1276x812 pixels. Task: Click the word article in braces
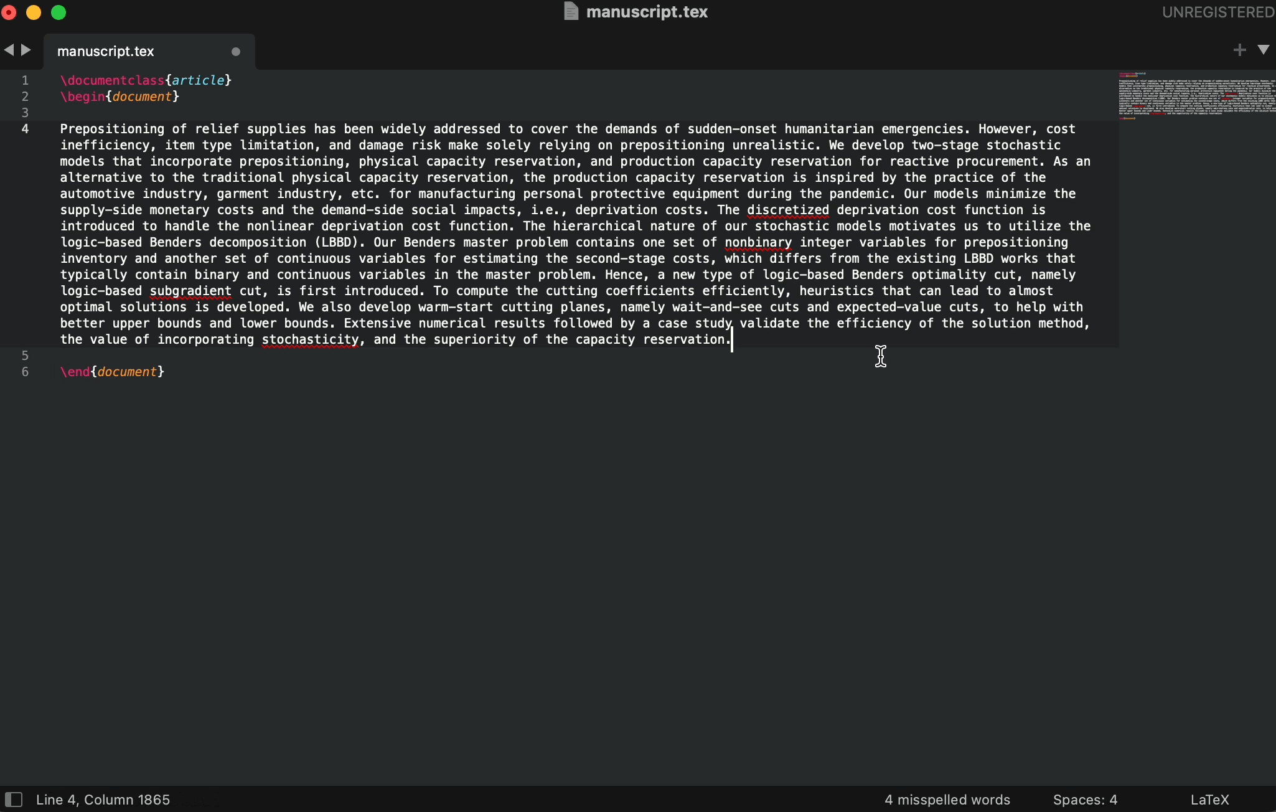coord(199,80)
